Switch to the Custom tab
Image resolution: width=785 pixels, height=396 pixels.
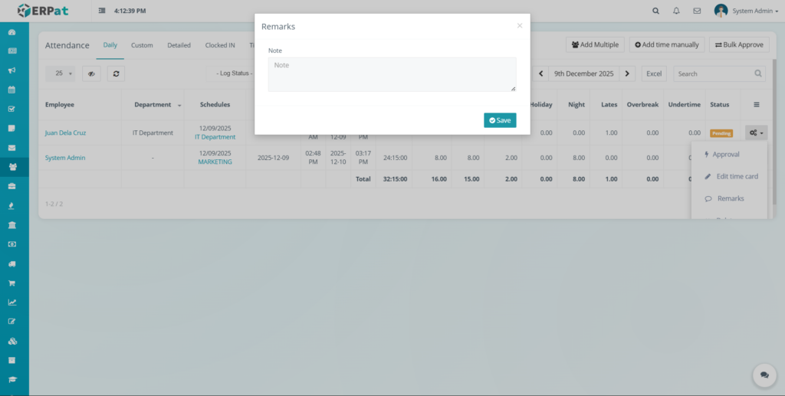click(x=142, y=45)
